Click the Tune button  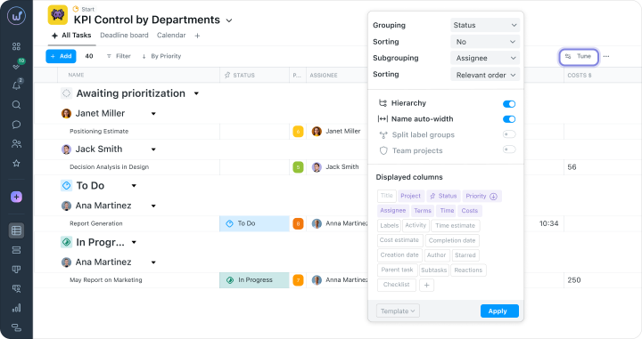coord(579,57)
